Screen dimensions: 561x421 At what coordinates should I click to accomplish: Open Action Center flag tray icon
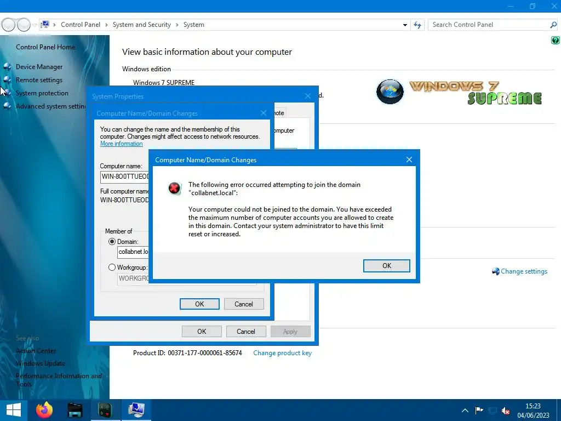[x=479, y=410]
